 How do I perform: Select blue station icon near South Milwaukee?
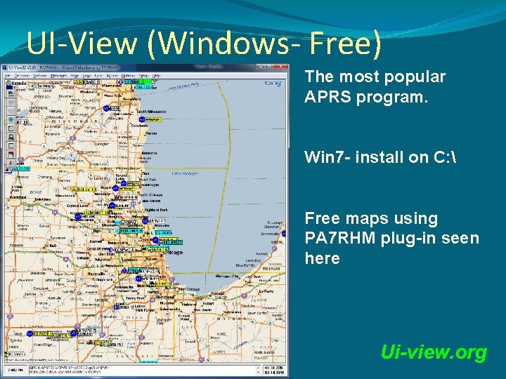click(x=142, y=119)
